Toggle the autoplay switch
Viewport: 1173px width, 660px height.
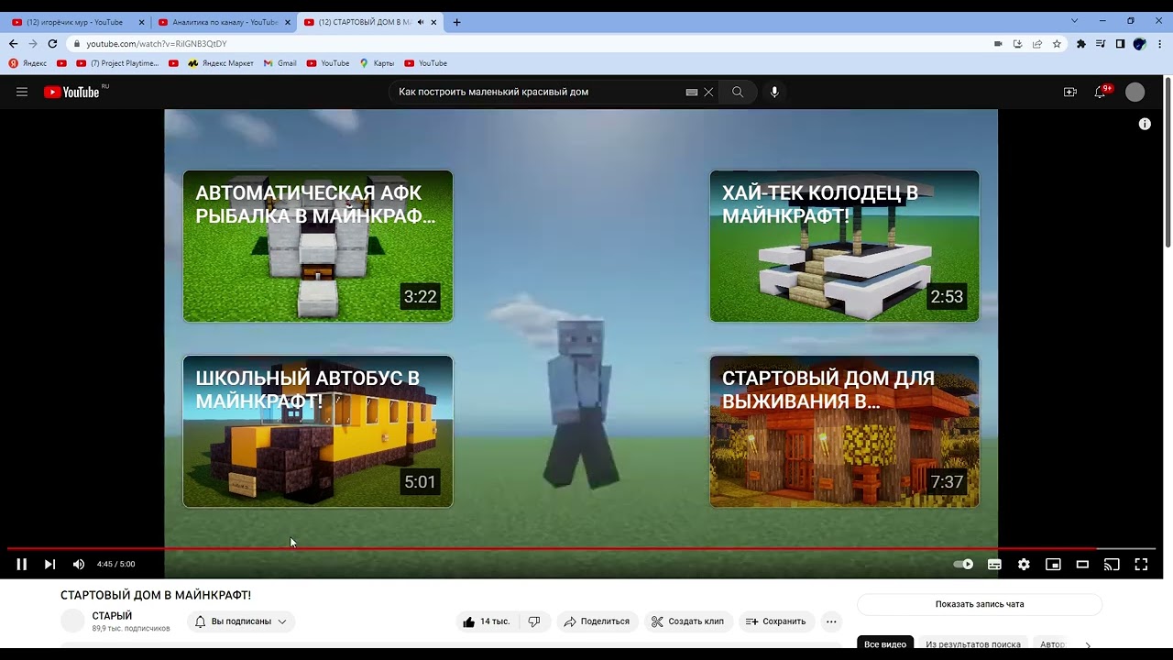coord(964,565)
